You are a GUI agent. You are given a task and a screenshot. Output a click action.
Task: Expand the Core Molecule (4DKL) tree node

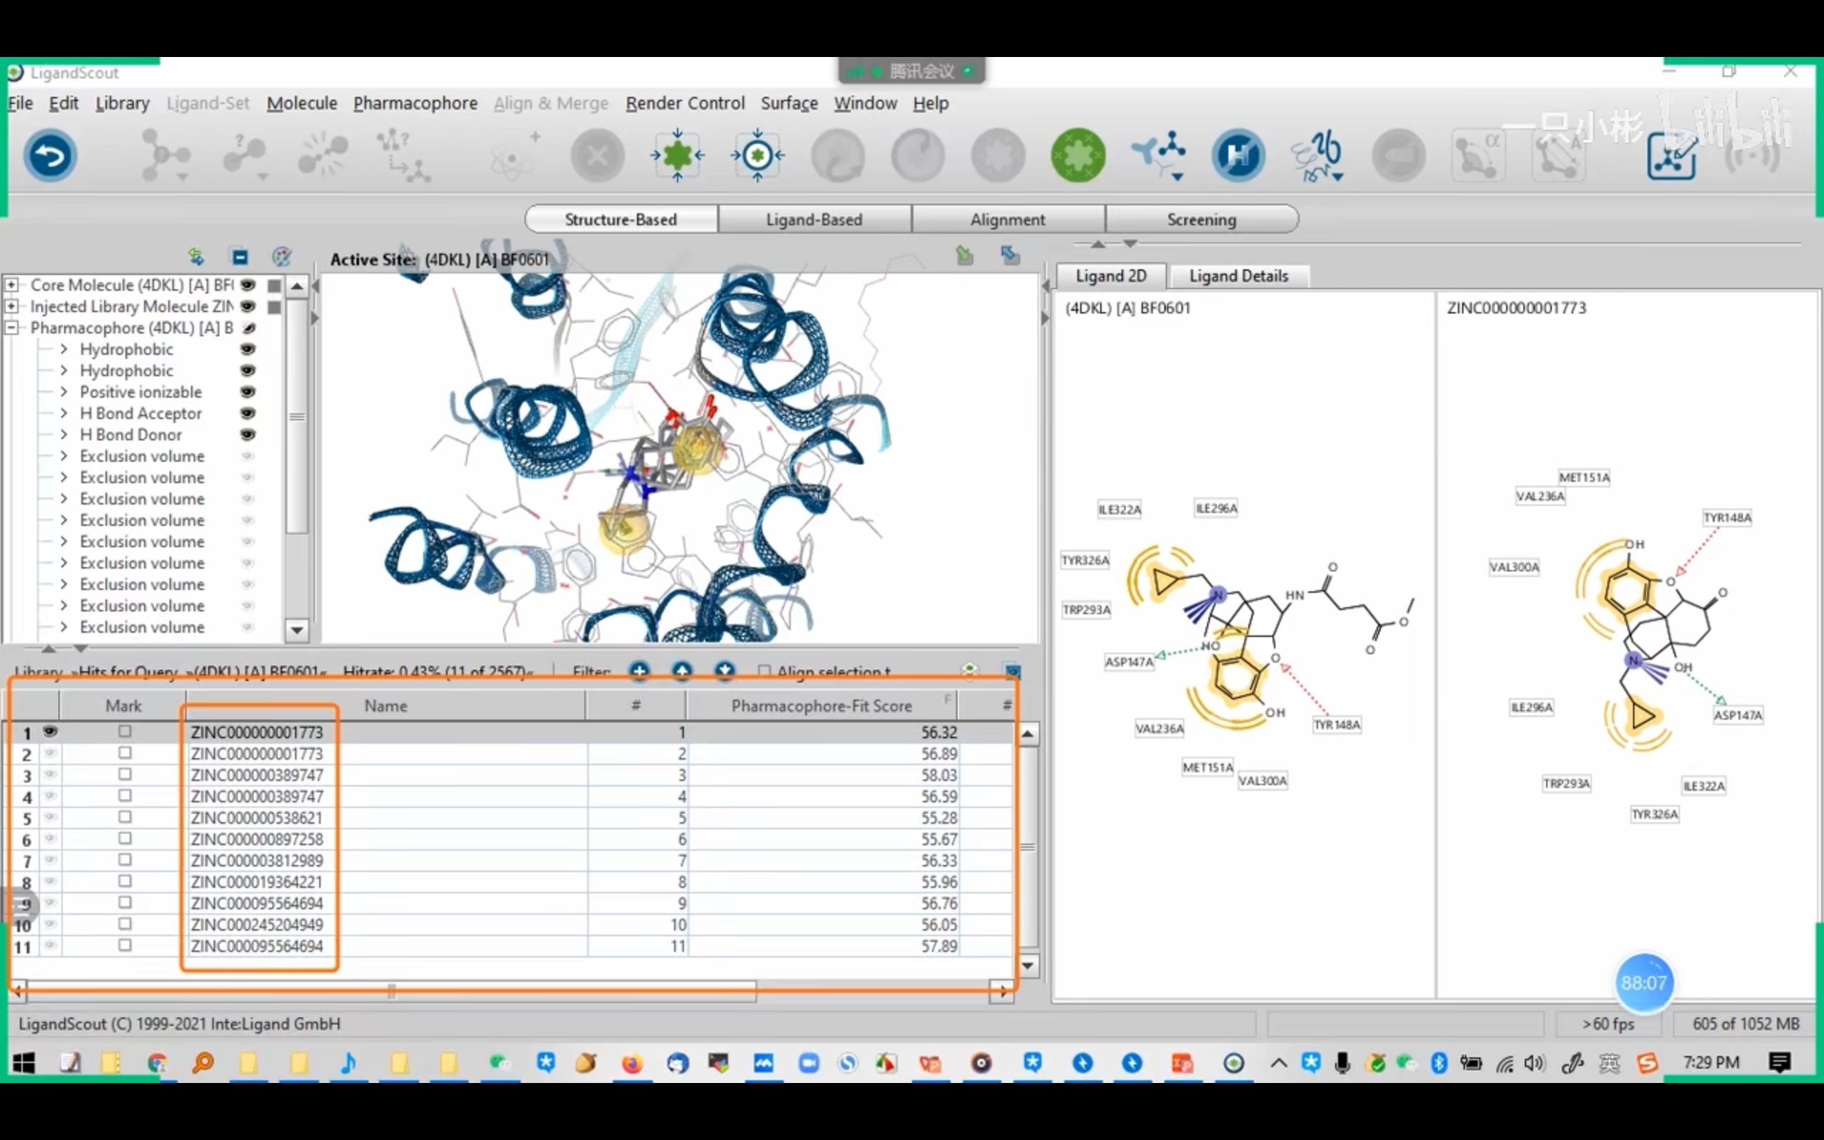point(11,285)
